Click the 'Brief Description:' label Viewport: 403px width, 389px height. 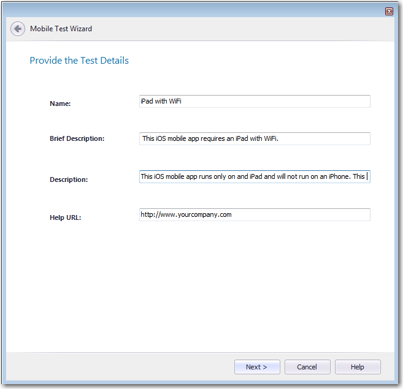click(77, 138)
